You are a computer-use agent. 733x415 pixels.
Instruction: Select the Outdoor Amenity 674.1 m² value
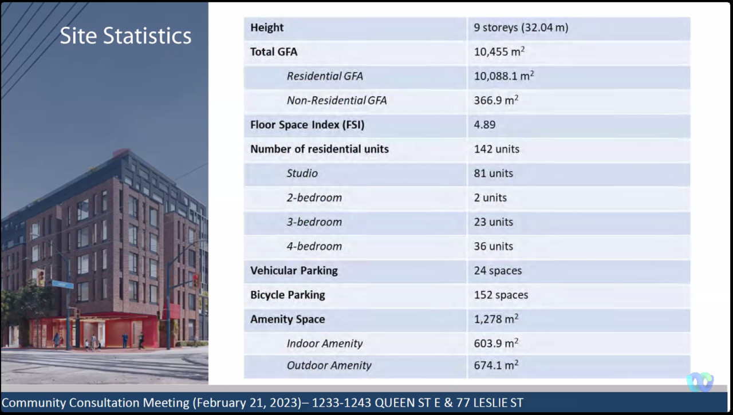coord(496,365)
